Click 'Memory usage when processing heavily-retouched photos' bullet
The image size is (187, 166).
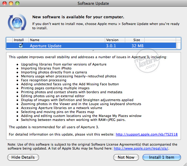coord(69,76)
